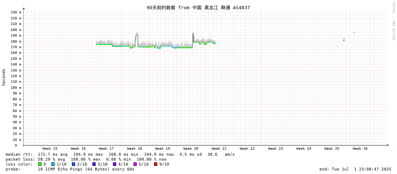This screenshot has height=174, width=397.
Task: Click the 5/10 magenta loss swatch
Action: click(135, 164)
